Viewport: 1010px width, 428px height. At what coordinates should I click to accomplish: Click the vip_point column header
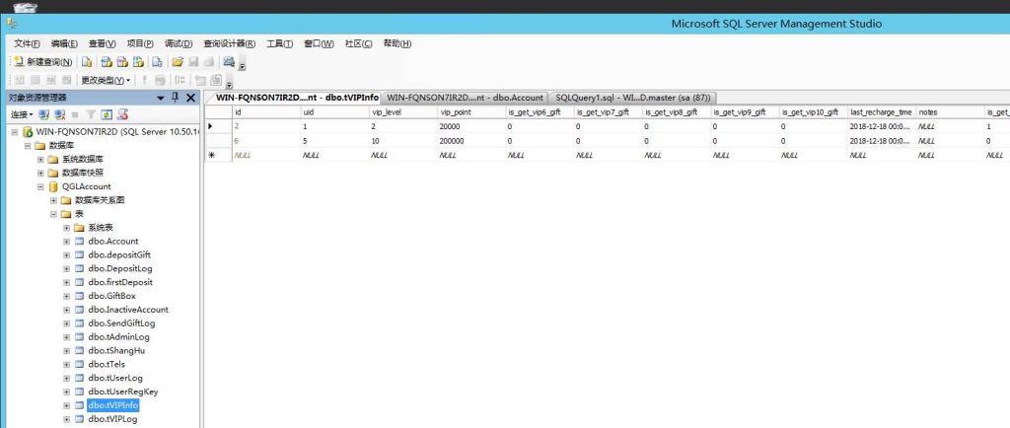pyautogui.click(x=471, y=112)
